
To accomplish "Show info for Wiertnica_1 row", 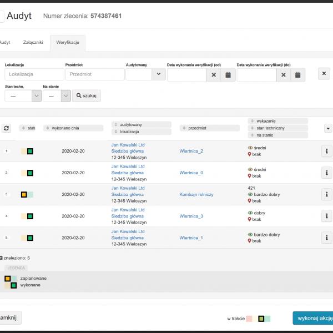I will (327, 238).
